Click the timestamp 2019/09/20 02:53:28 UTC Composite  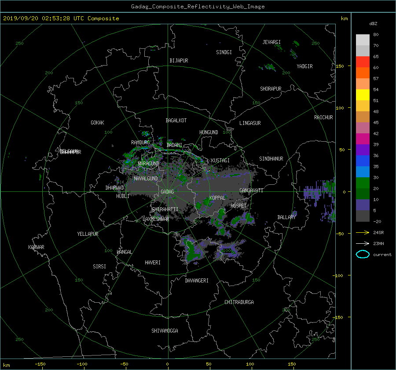tap(61, 18)
